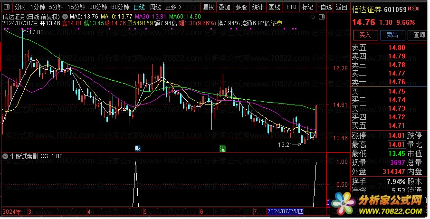
Task: Click 卖一 price 14.76
Action: click(x=397, y=82)
